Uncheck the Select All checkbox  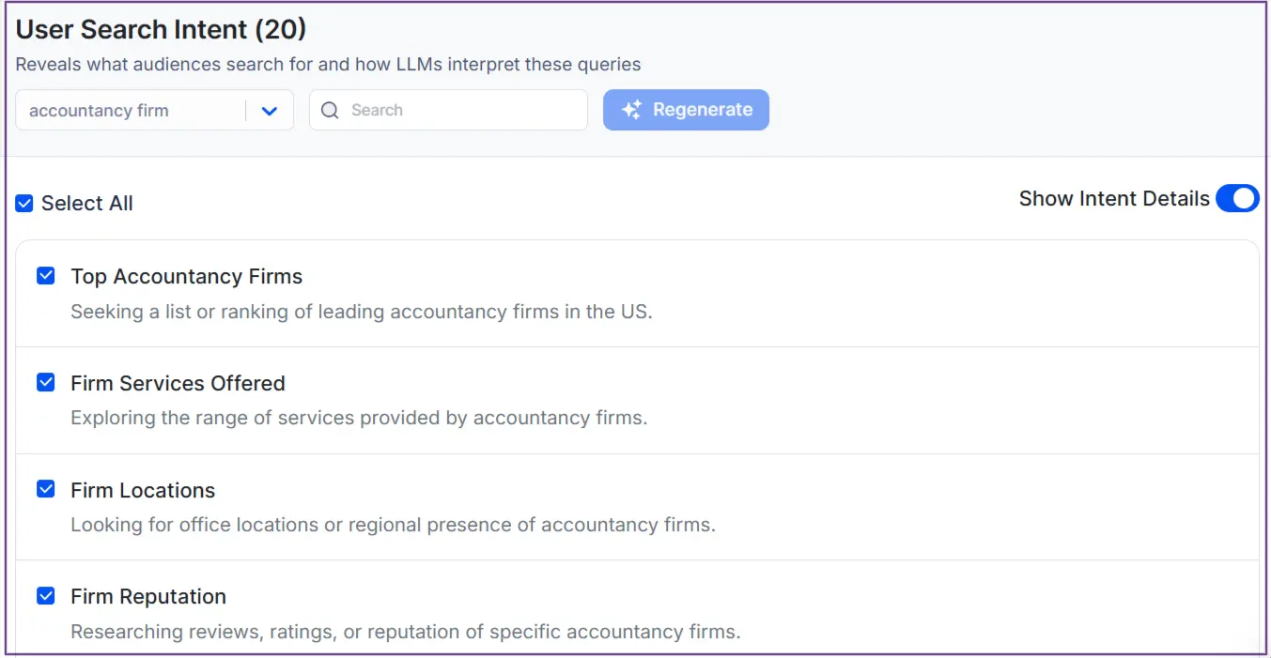[23, 203]
